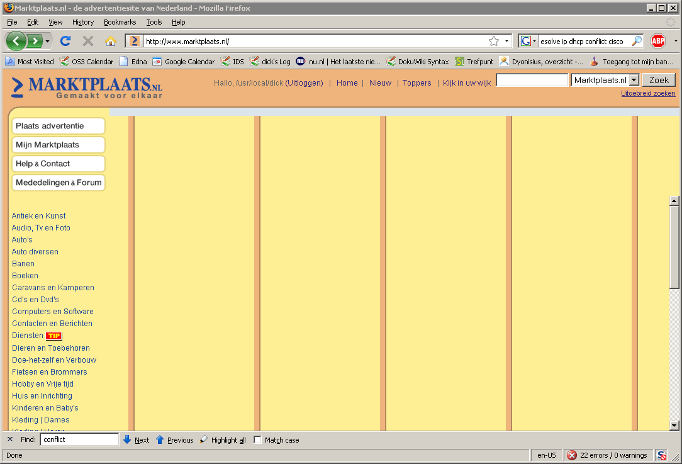Open the Antiek en Kunst category
682x464 pixels.
click(39, 216)
